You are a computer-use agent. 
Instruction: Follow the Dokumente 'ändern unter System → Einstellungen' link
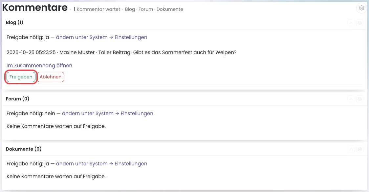coord(102,163)
